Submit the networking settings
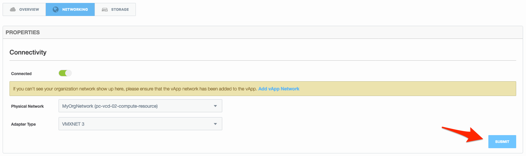526x156 pixels. click(x=502, y=142)
